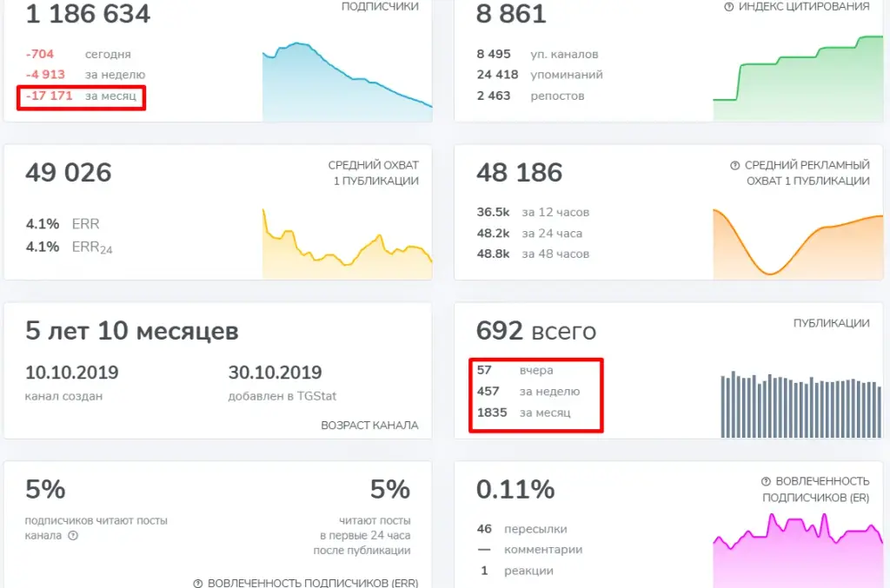Click the subscriber total '1 186 634'

click(x=88, y=13)
